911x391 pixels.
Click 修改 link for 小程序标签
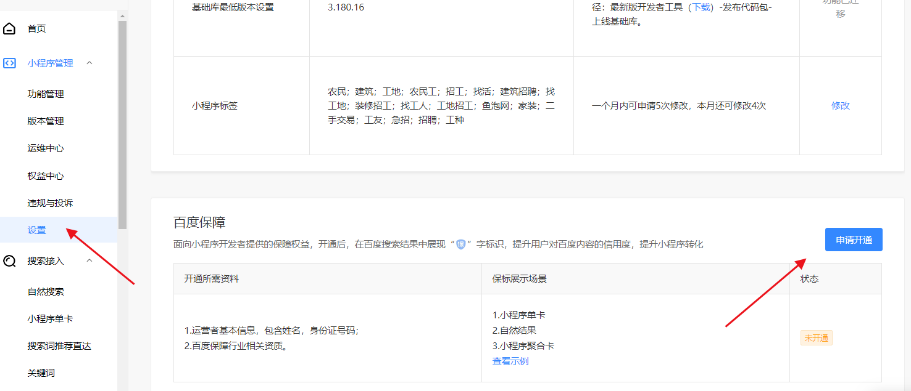(x=841, y=105)
